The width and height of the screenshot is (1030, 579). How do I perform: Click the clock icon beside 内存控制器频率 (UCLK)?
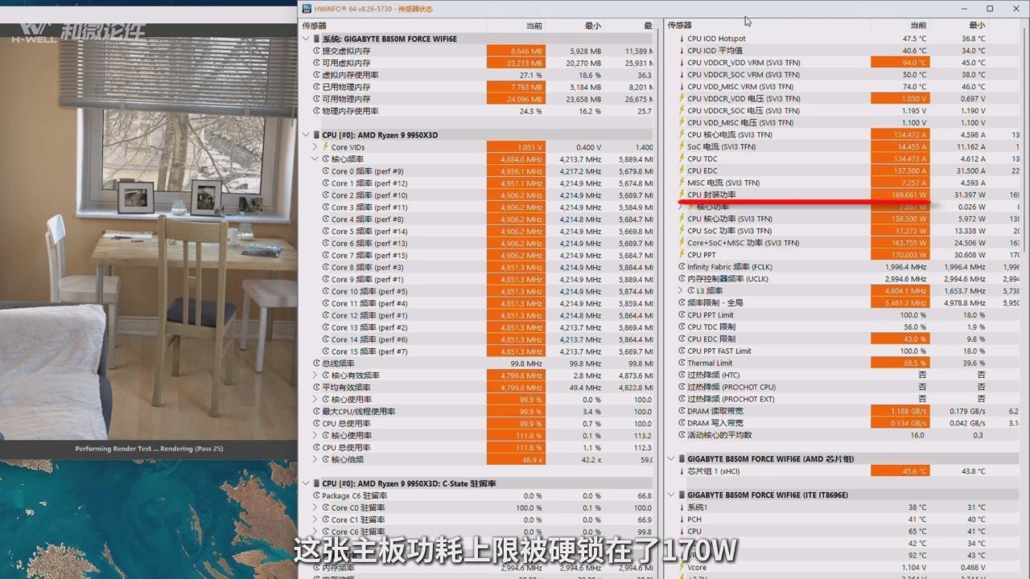(x=682, y=279)
